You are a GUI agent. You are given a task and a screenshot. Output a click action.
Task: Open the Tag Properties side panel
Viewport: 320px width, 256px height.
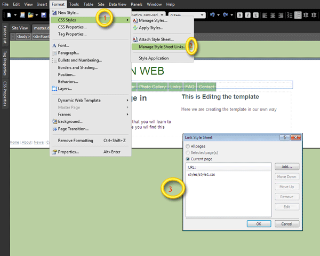(x=5, y=63)
